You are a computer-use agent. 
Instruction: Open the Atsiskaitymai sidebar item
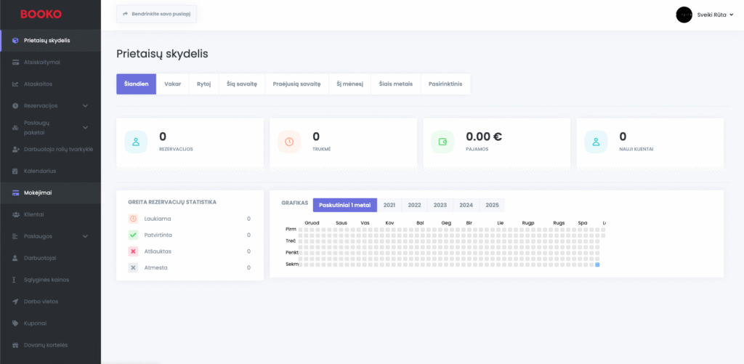41,62
